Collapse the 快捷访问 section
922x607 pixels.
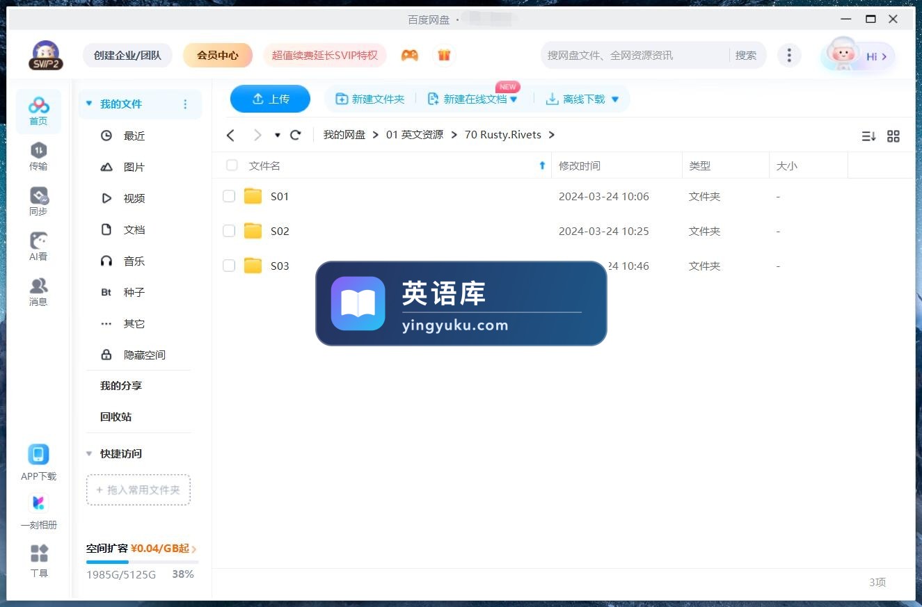pyautogui.click(x=88, y=453)
